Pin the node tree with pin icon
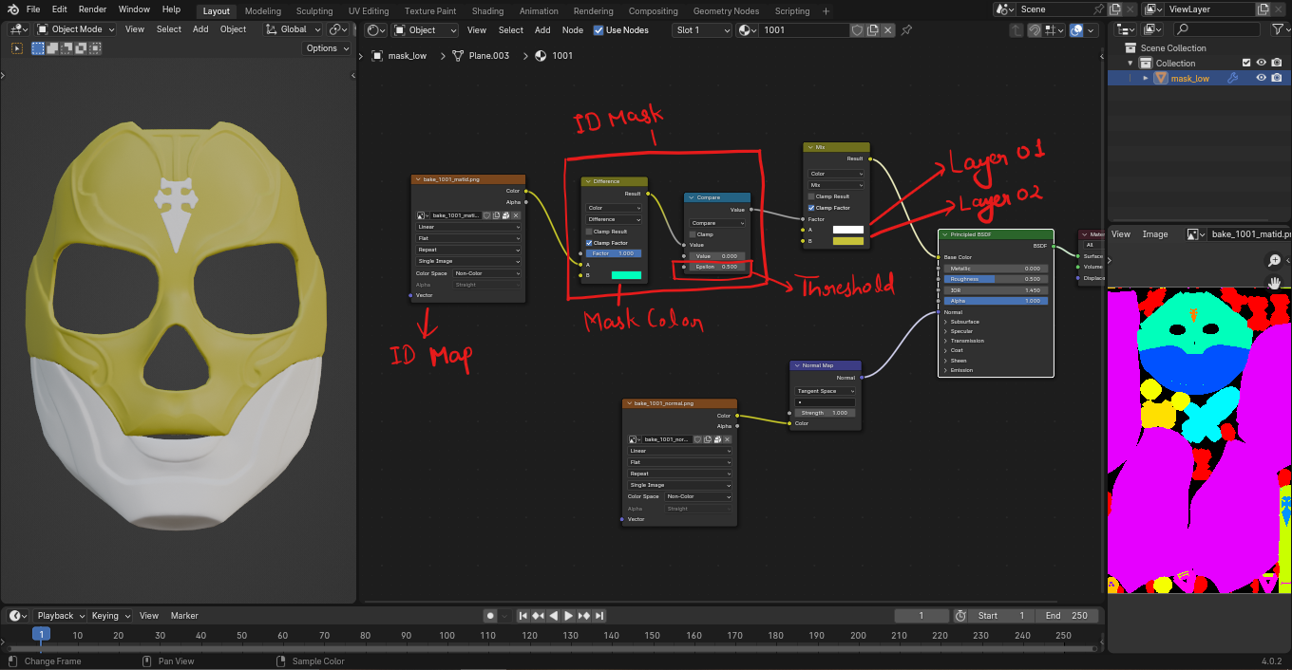This screenshot has height=670, width=1292. pos(906,30)
